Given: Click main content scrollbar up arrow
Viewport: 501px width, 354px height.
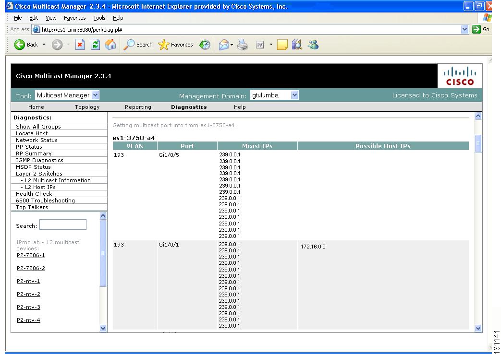Looking at the screenshot, I should tap(478, 116).
